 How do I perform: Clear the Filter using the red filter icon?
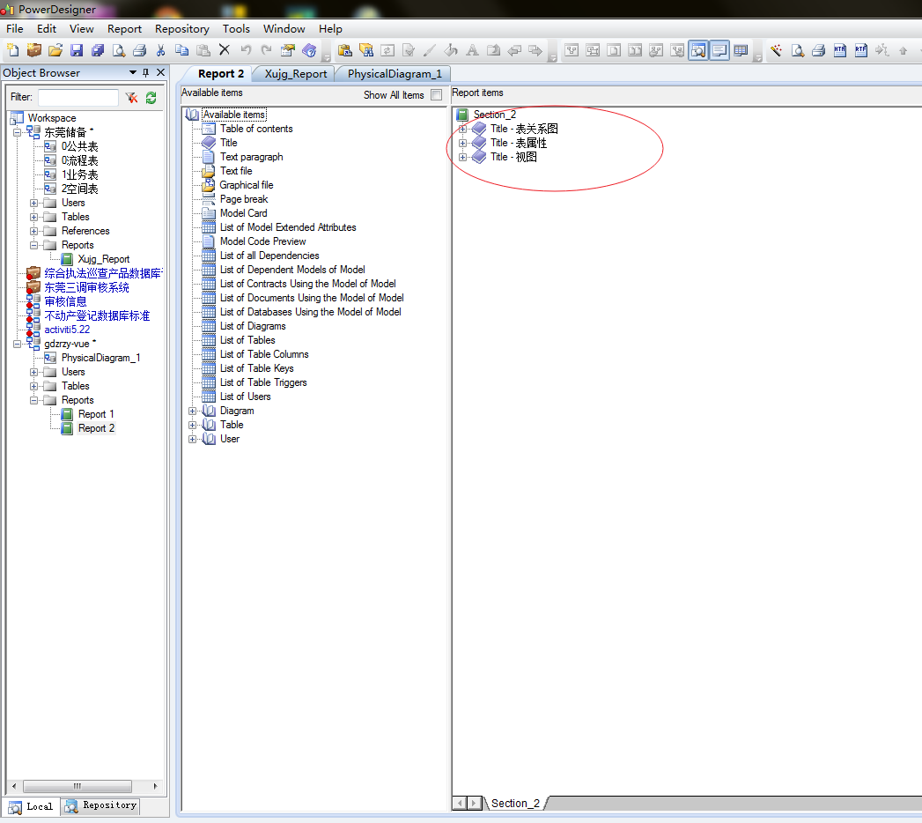tap(131, 97)
